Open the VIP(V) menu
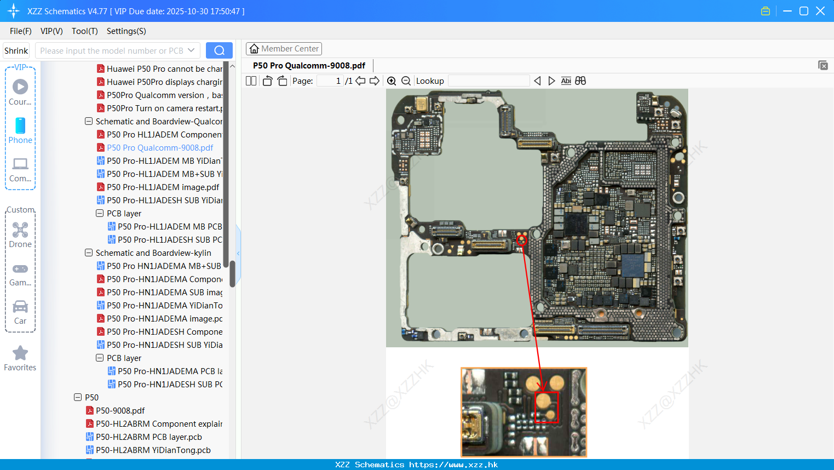 click(51, 31)
